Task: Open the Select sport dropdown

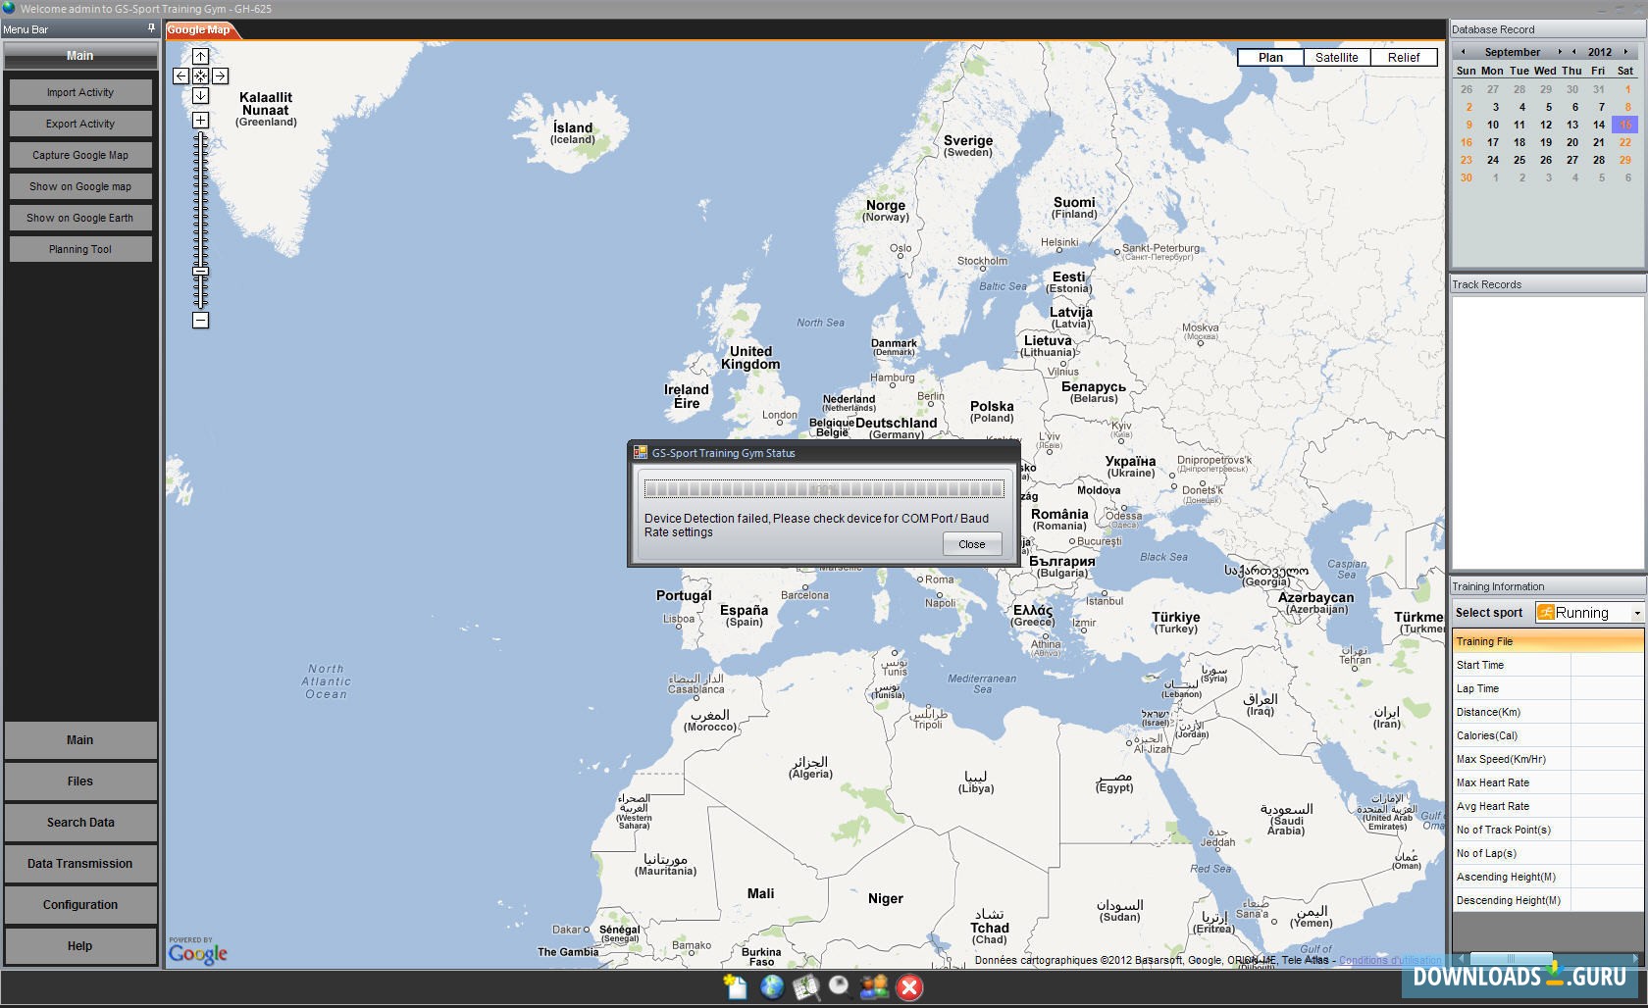Action: (1636, 613)
